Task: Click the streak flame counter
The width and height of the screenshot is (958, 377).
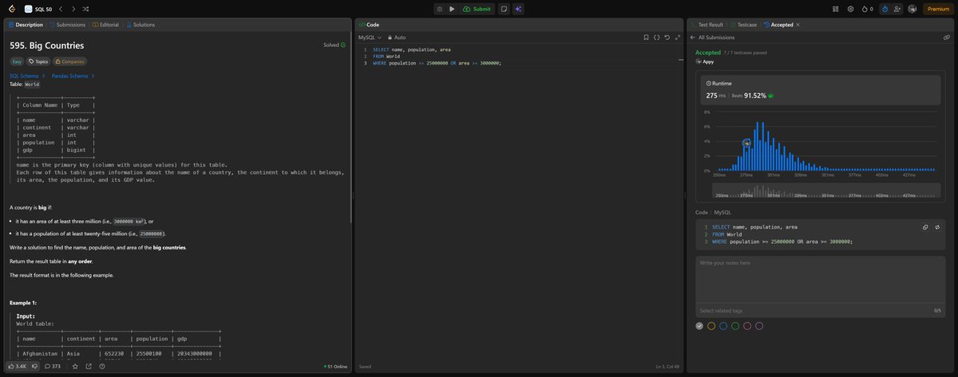Action: pyautogui.click(x=867, y=9)
